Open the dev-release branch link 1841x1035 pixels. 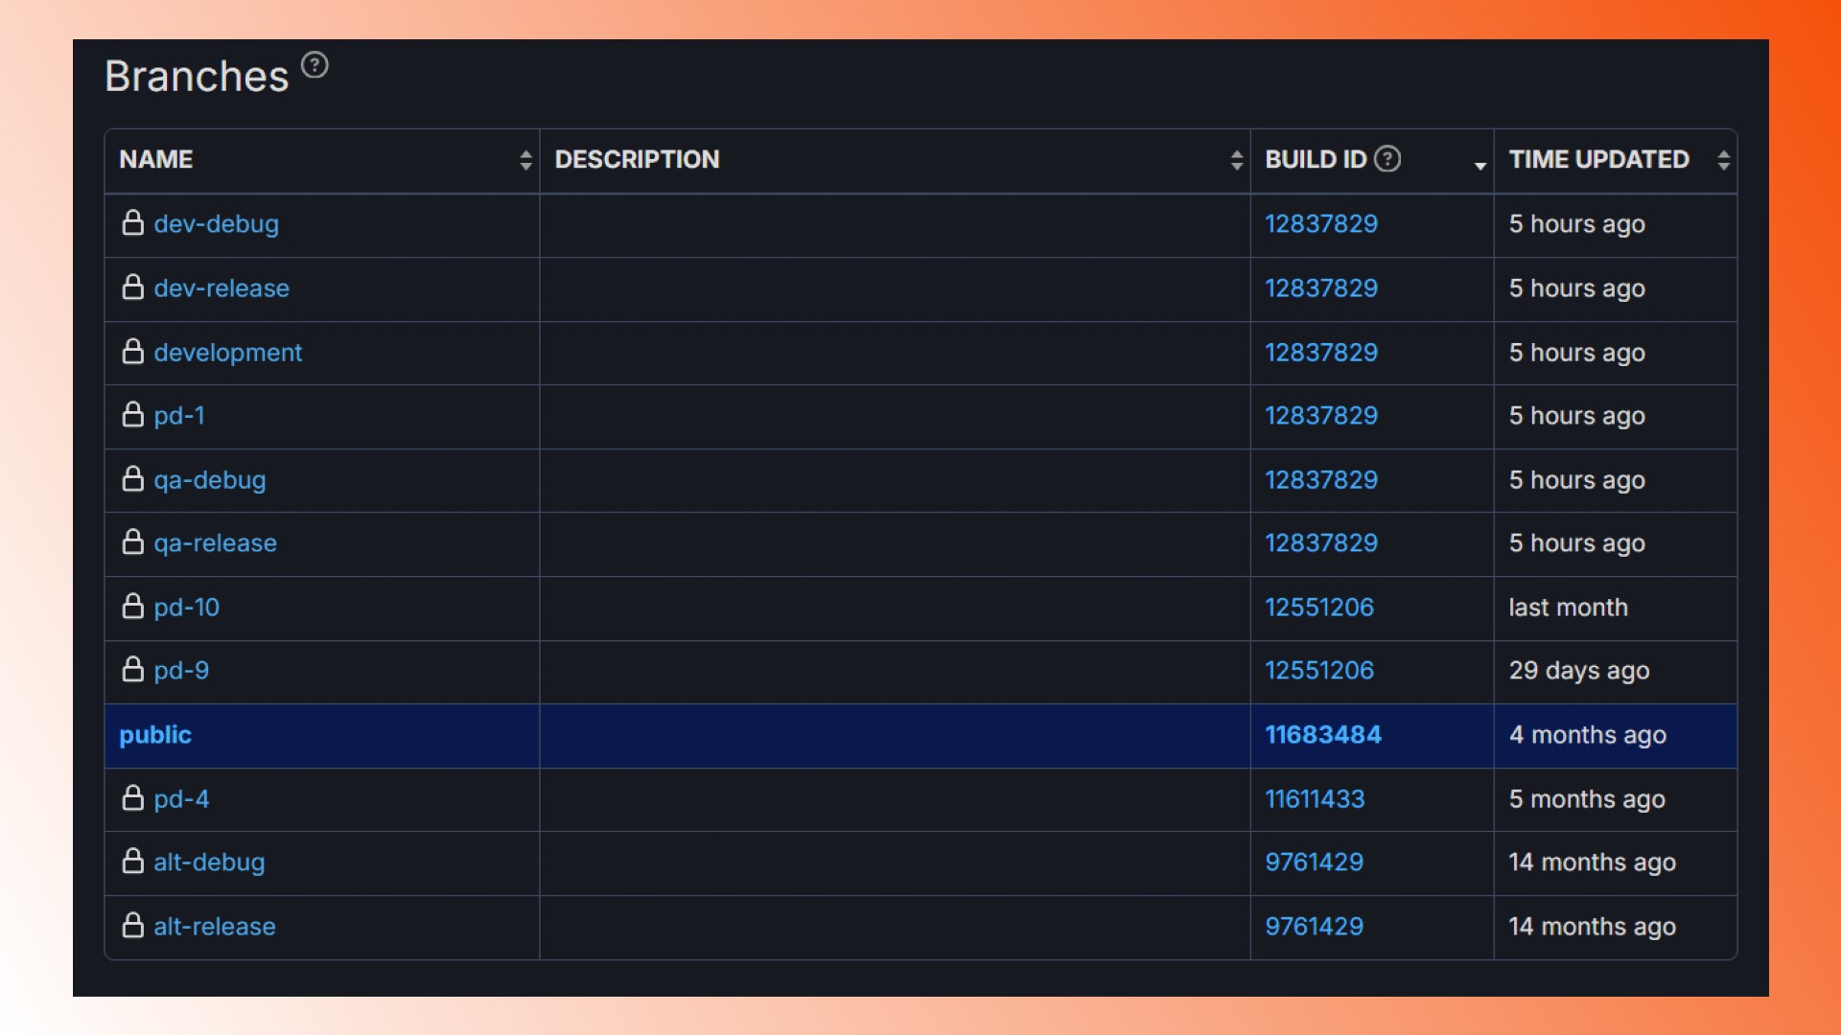click(x=221, y=288)
